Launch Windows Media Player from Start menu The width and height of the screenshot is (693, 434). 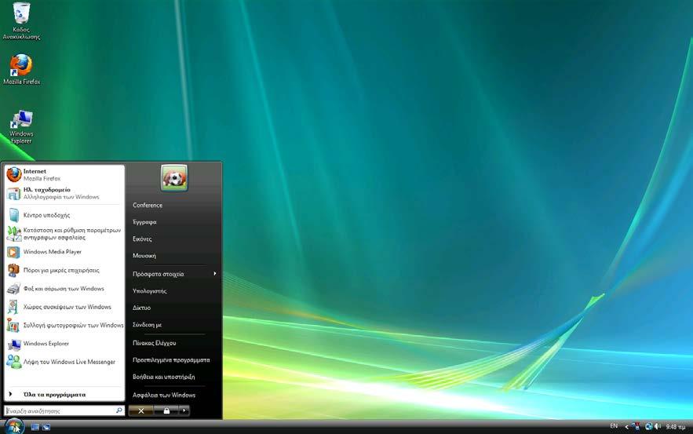(64, 252)
